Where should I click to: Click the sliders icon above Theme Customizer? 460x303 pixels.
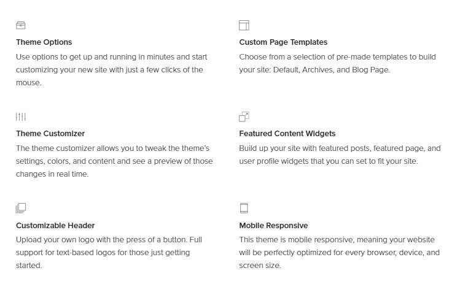pyautogui.click(x=21, y=117)
